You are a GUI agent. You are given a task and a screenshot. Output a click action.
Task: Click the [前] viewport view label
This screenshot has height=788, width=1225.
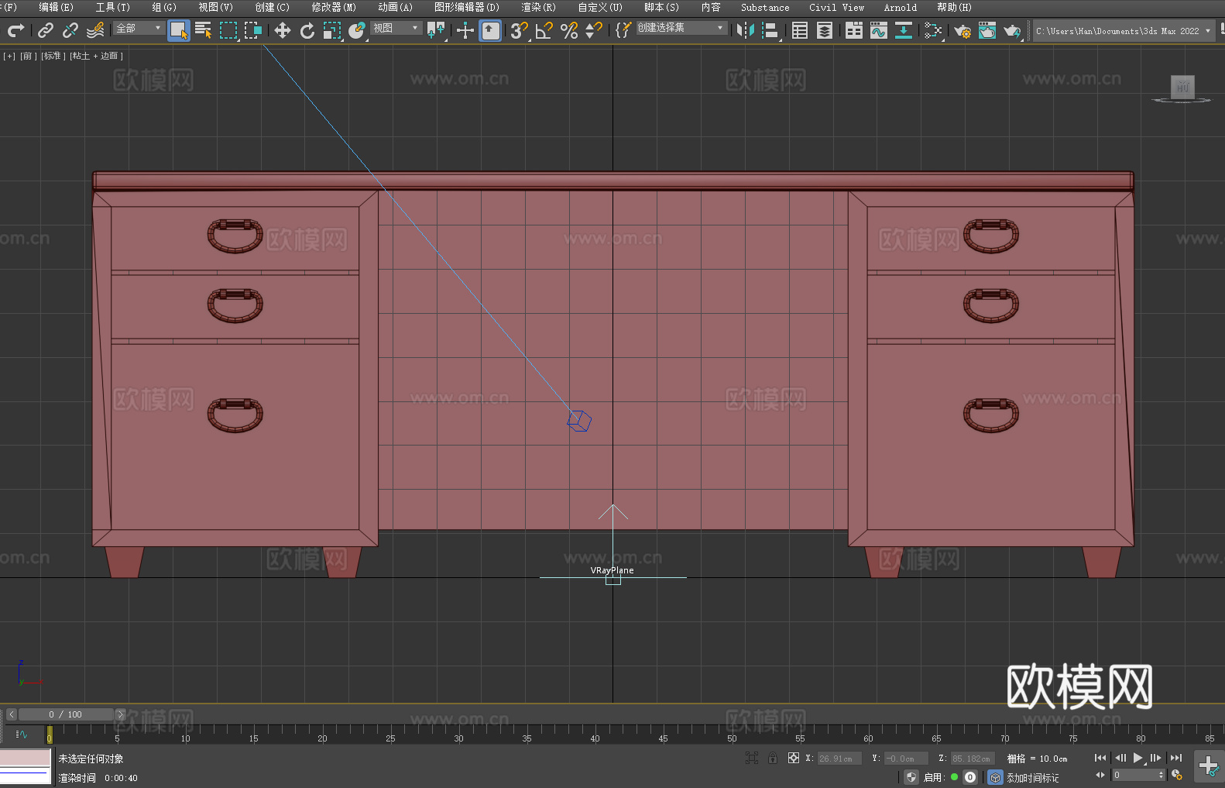(x=29, y=56)
